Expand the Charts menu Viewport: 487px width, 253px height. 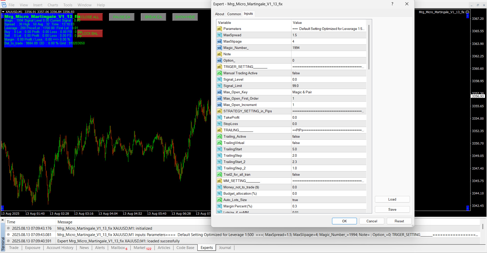pyautogui.click(x=53, y=5)
